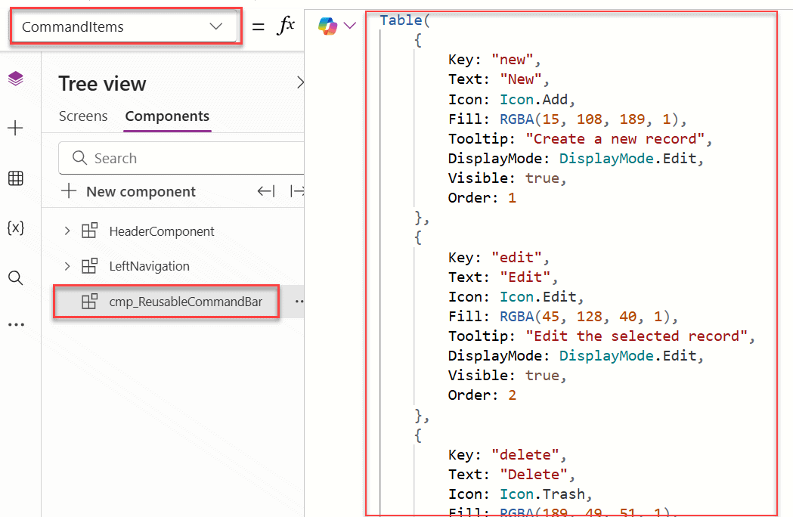Open the Copilot icon in formula bar

[x=327, y=26]
